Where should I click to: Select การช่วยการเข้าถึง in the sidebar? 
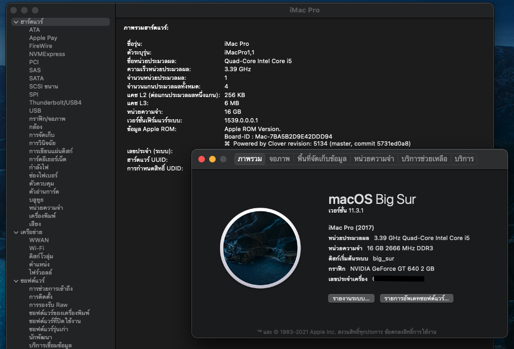point(51,289)
